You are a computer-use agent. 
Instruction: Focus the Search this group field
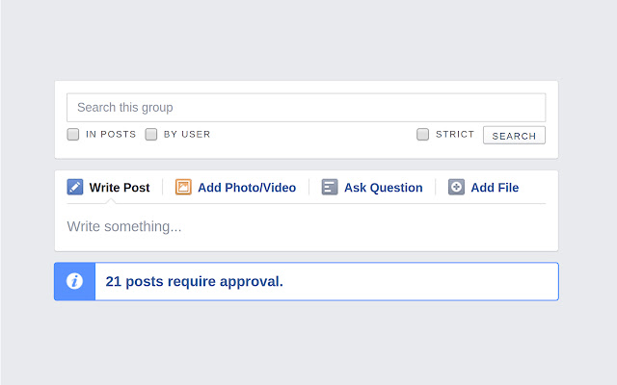(307, 107)
